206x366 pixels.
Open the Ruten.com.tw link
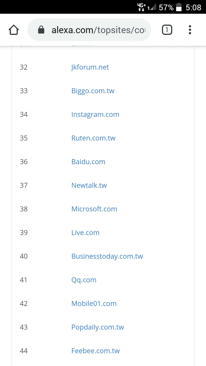(93, 138)
